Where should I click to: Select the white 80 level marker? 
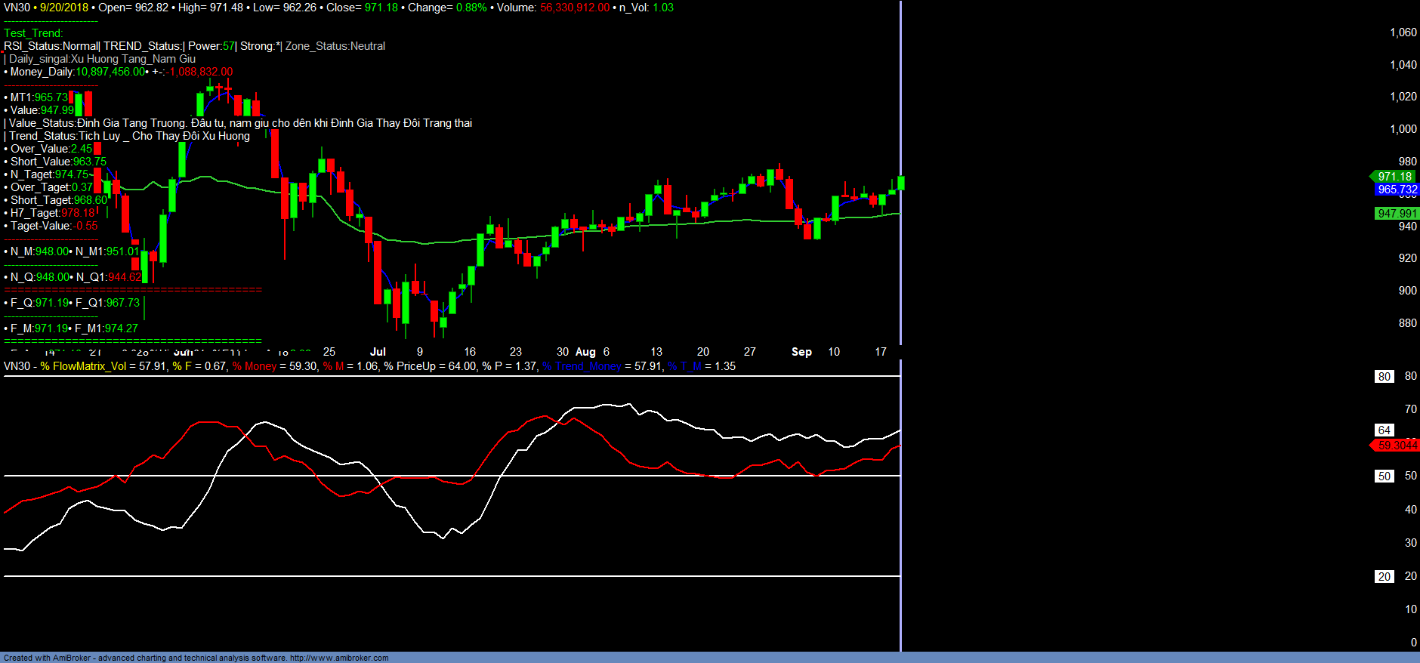pos(1384,377)
